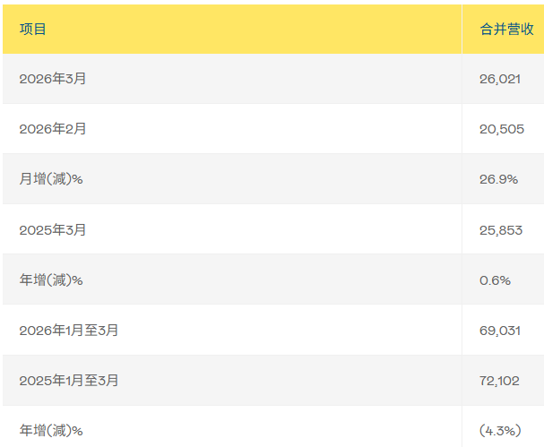Select the 月增(减)% row label
The width and height of the screenshot is (544, 447).
[x=51, y=179]
